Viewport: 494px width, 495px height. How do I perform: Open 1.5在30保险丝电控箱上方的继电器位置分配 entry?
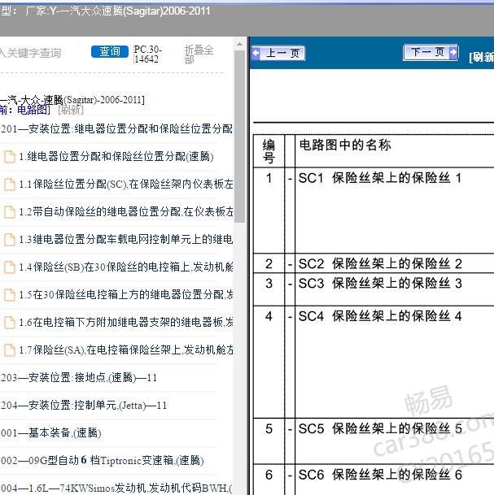pyautogui.click(x=126, y=294)
